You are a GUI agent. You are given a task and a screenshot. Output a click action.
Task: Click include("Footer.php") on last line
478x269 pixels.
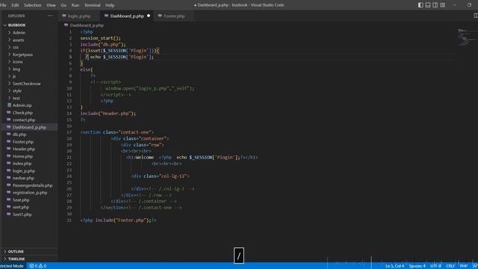click(x=122, y=220)
